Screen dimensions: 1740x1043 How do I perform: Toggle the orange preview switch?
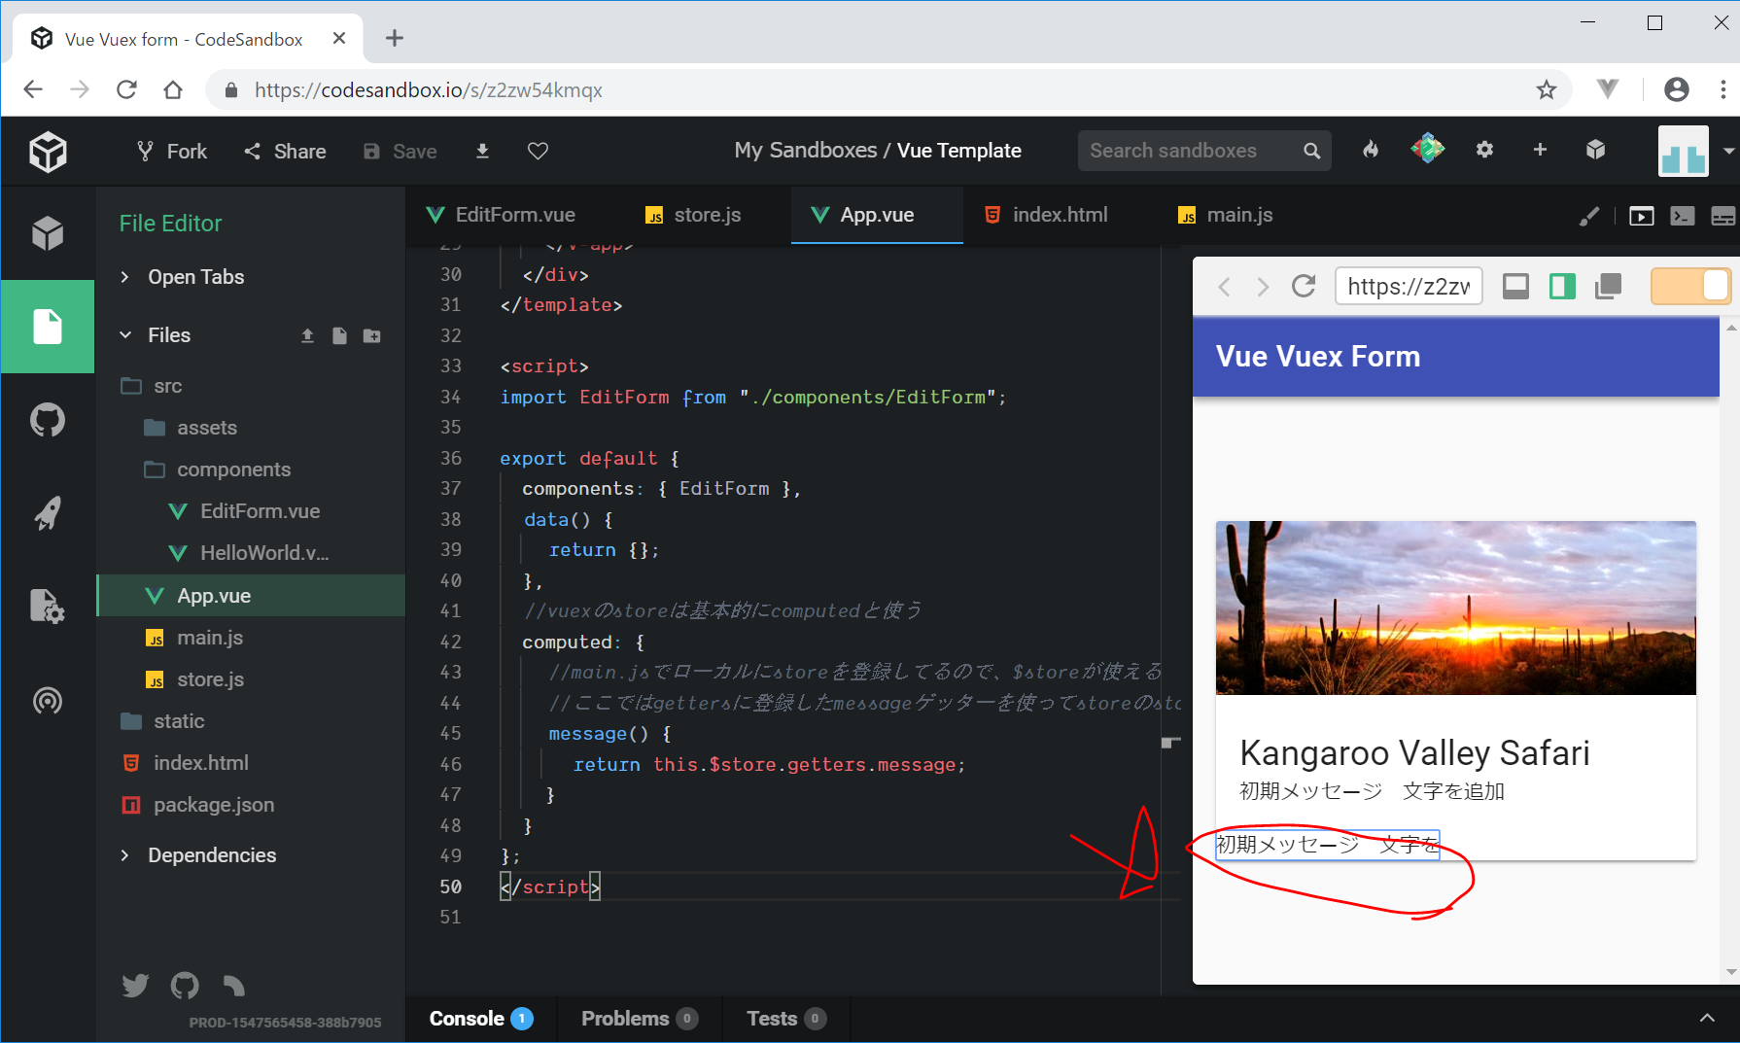tap(1690, 287)
